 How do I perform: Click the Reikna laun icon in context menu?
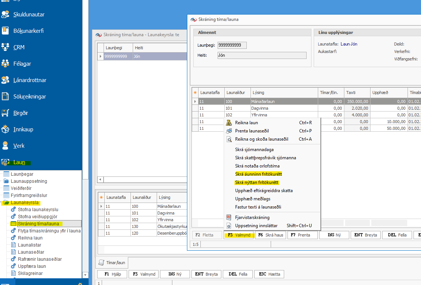[229, 123]
